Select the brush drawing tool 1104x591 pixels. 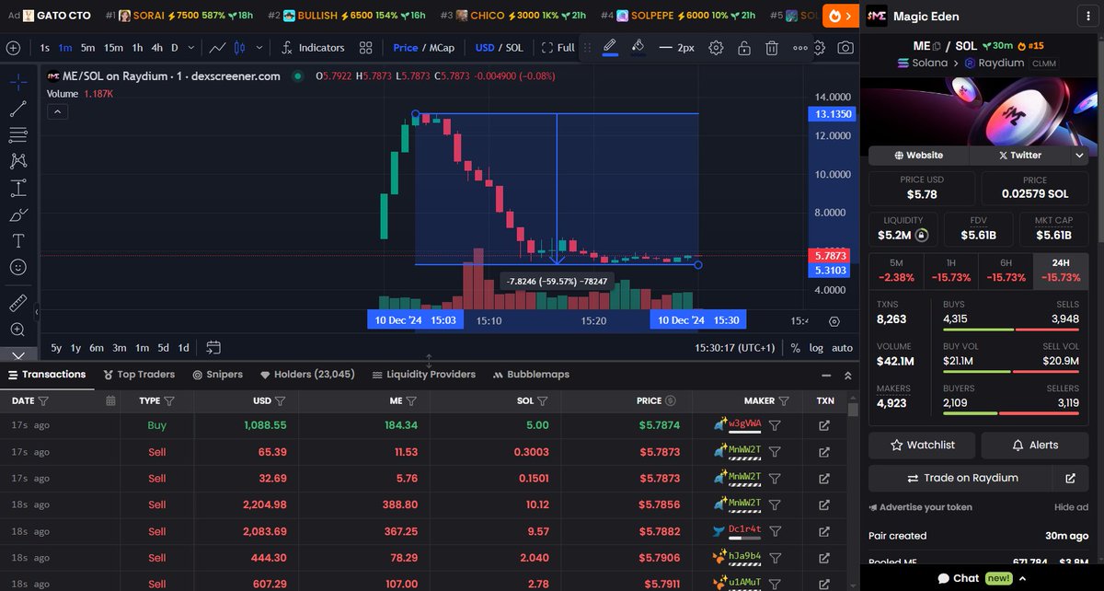tap(17, 215)
